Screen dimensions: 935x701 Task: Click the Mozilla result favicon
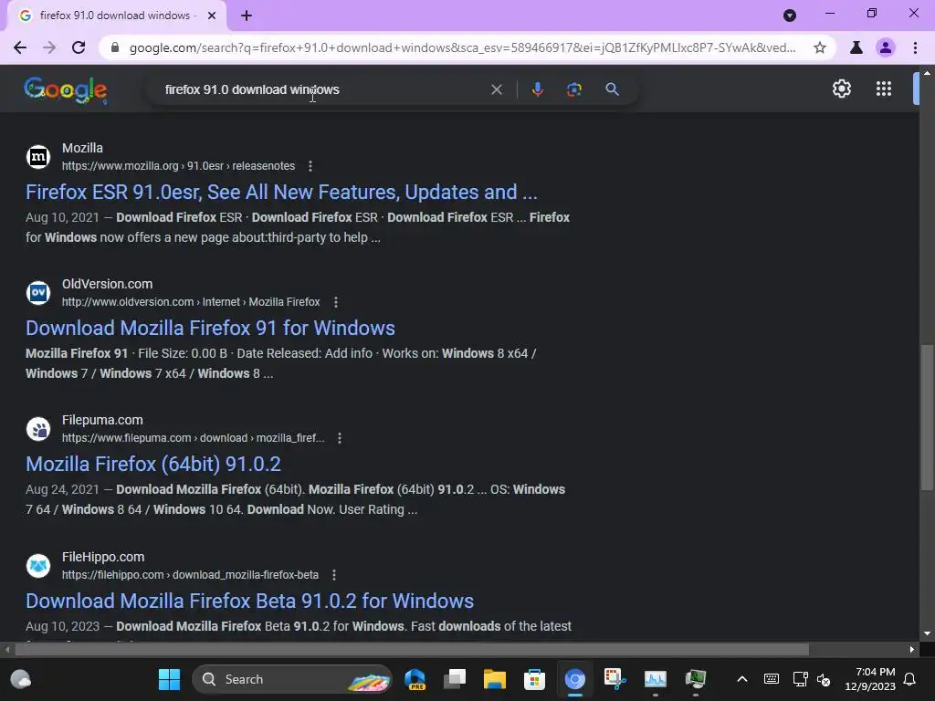38,157
